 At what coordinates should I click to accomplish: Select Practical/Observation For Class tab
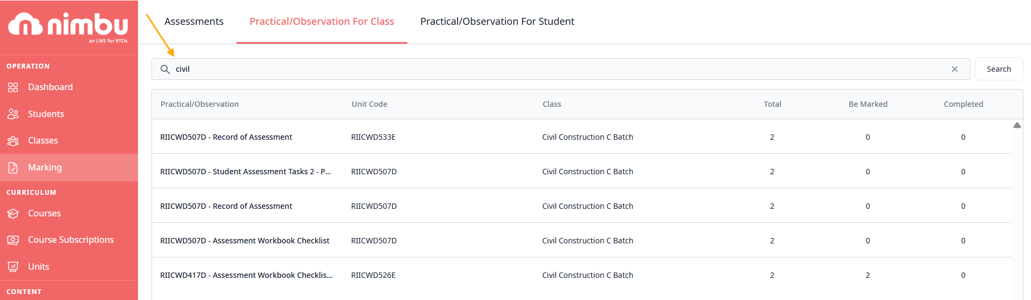(x=322, y=22)
